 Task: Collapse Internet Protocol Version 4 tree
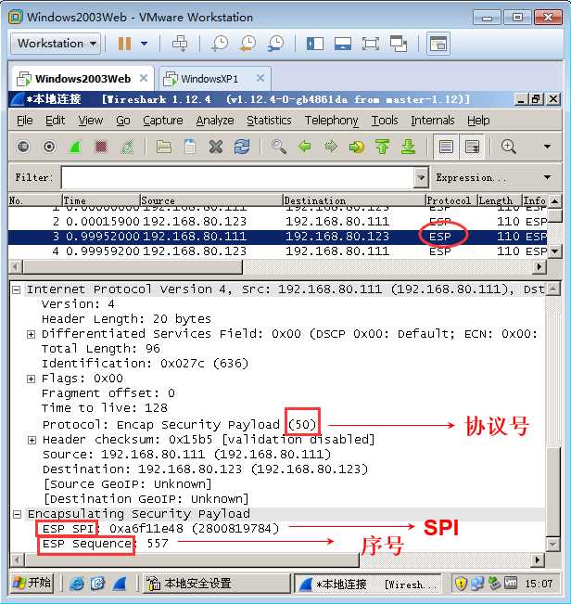tap(16, 289)
